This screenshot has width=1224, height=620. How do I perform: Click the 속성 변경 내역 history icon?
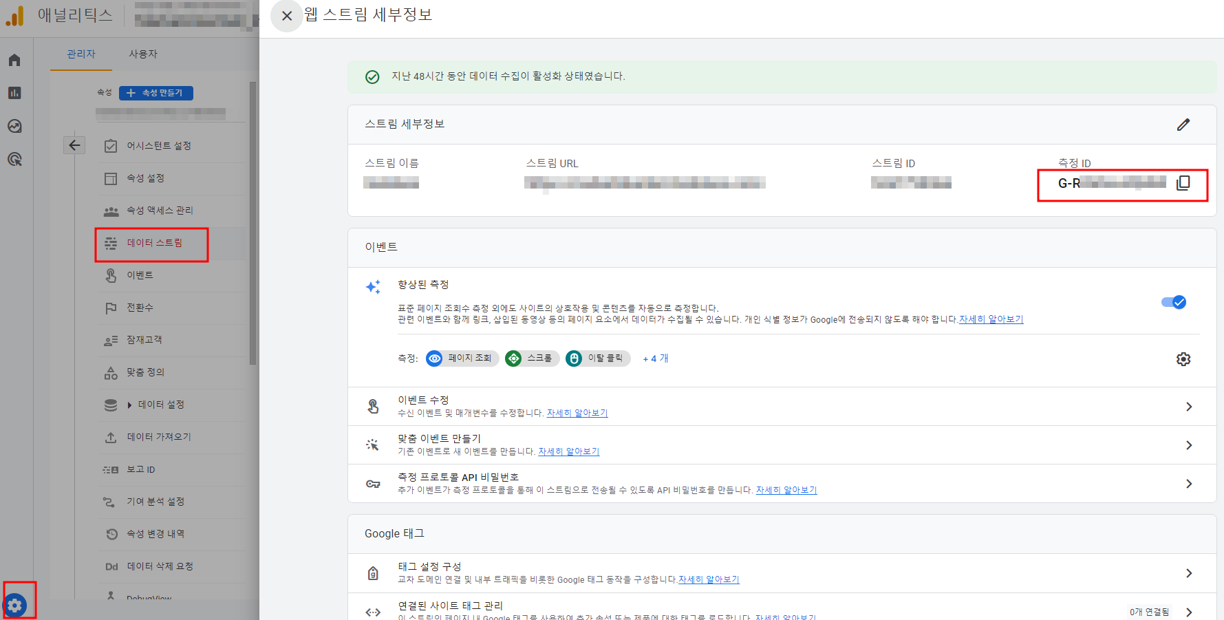point(111,534)
